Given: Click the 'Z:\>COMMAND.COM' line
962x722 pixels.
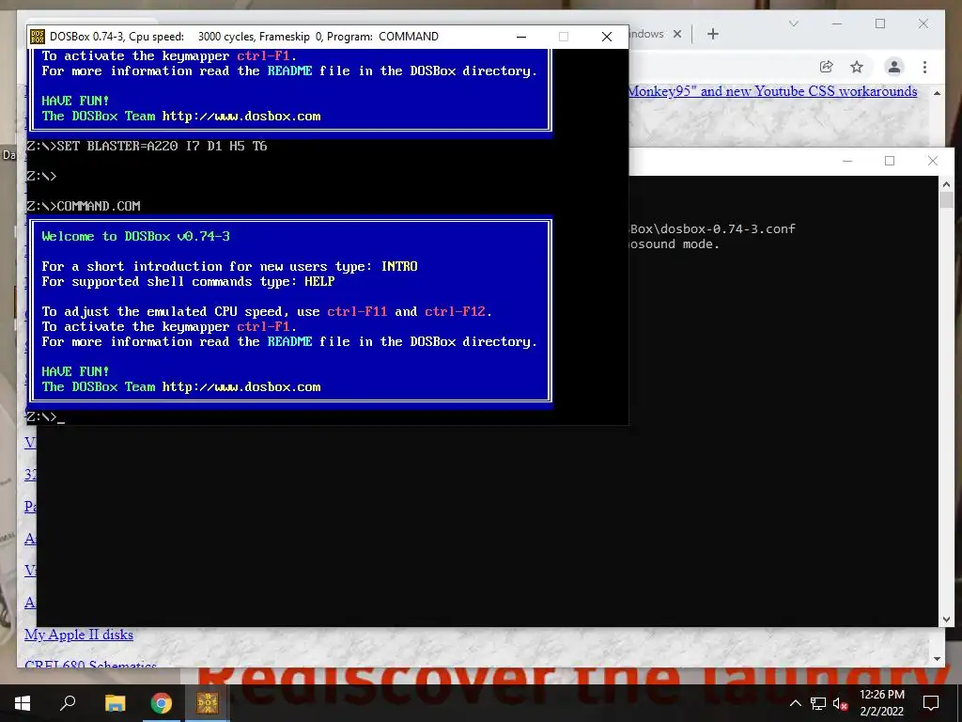Looking at the screenshot, I should (x=84, y=206).
